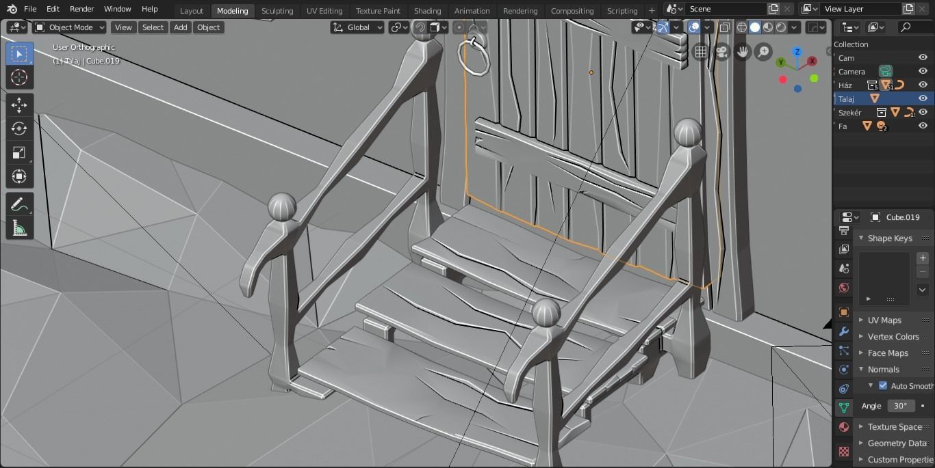Select the Annotate pencil tool
Viewport: 935px width, 468px height.
pos(19,204)
